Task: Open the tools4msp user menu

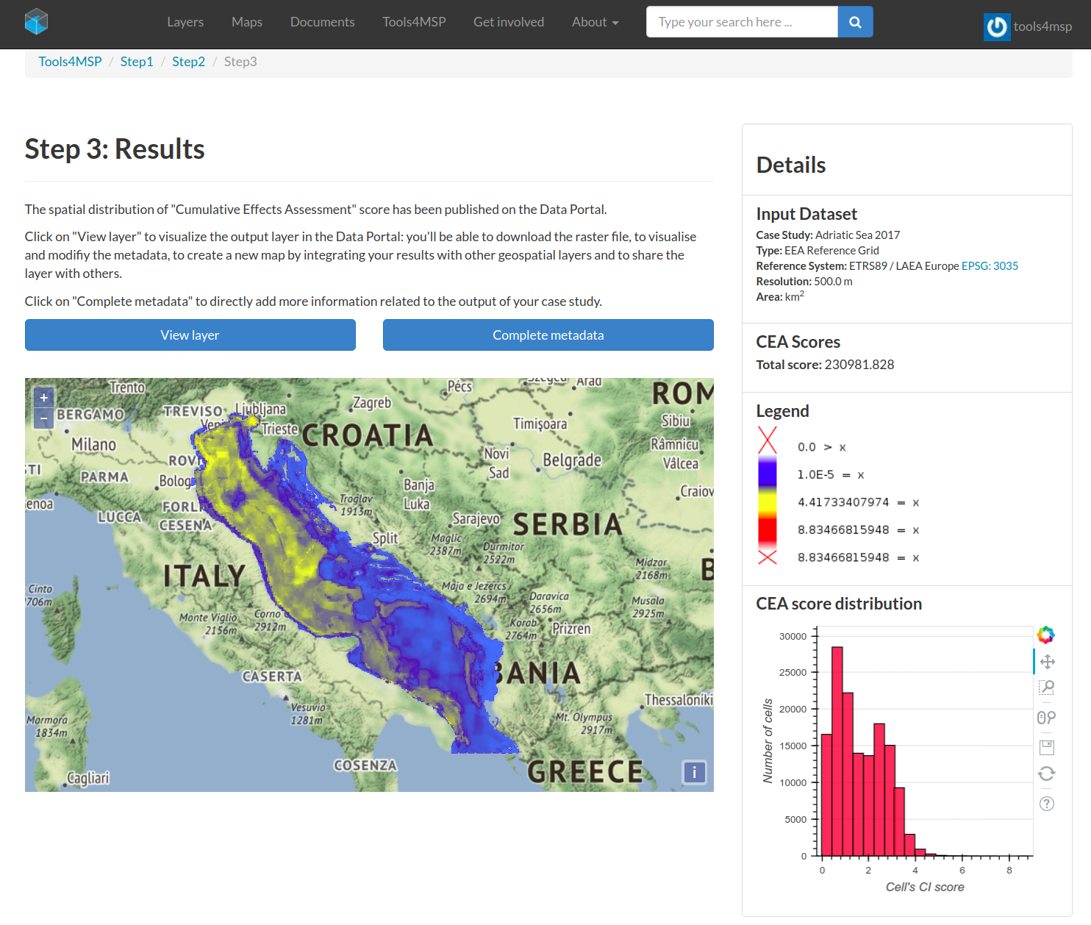Action: (x=1028, y=27)
